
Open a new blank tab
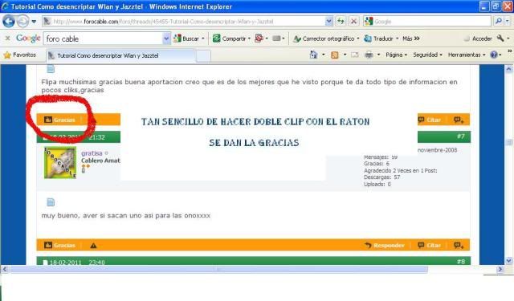(203, 56)
